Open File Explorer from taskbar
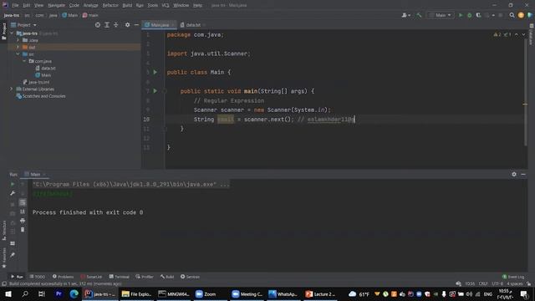 (137, 293)
